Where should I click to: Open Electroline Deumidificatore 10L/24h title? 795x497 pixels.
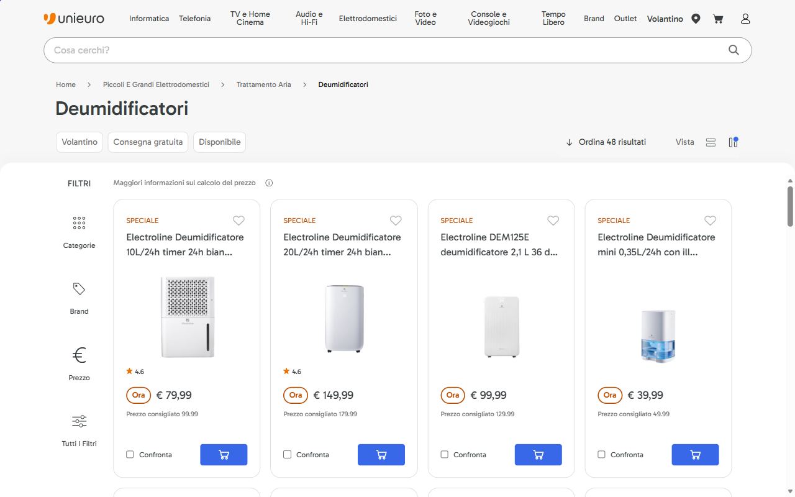pos(185,245)
